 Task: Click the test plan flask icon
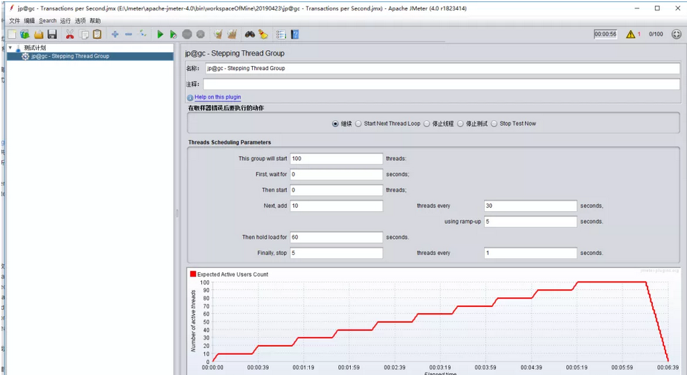18,48
